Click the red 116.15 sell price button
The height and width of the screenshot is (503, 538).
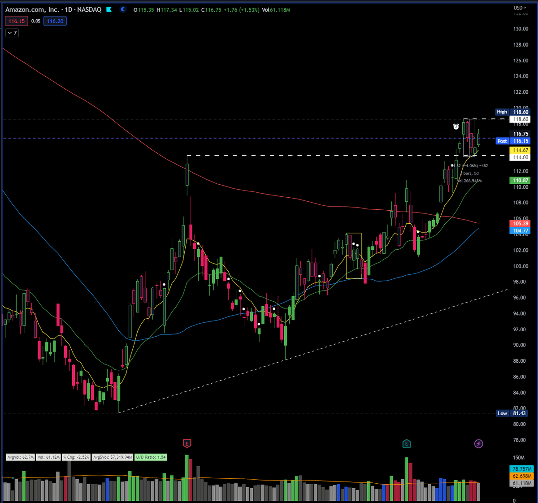click(x=17, y=21)
